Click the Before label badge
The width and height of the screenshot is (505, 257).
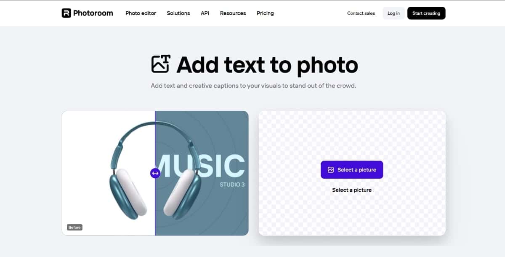coord(74,227)
